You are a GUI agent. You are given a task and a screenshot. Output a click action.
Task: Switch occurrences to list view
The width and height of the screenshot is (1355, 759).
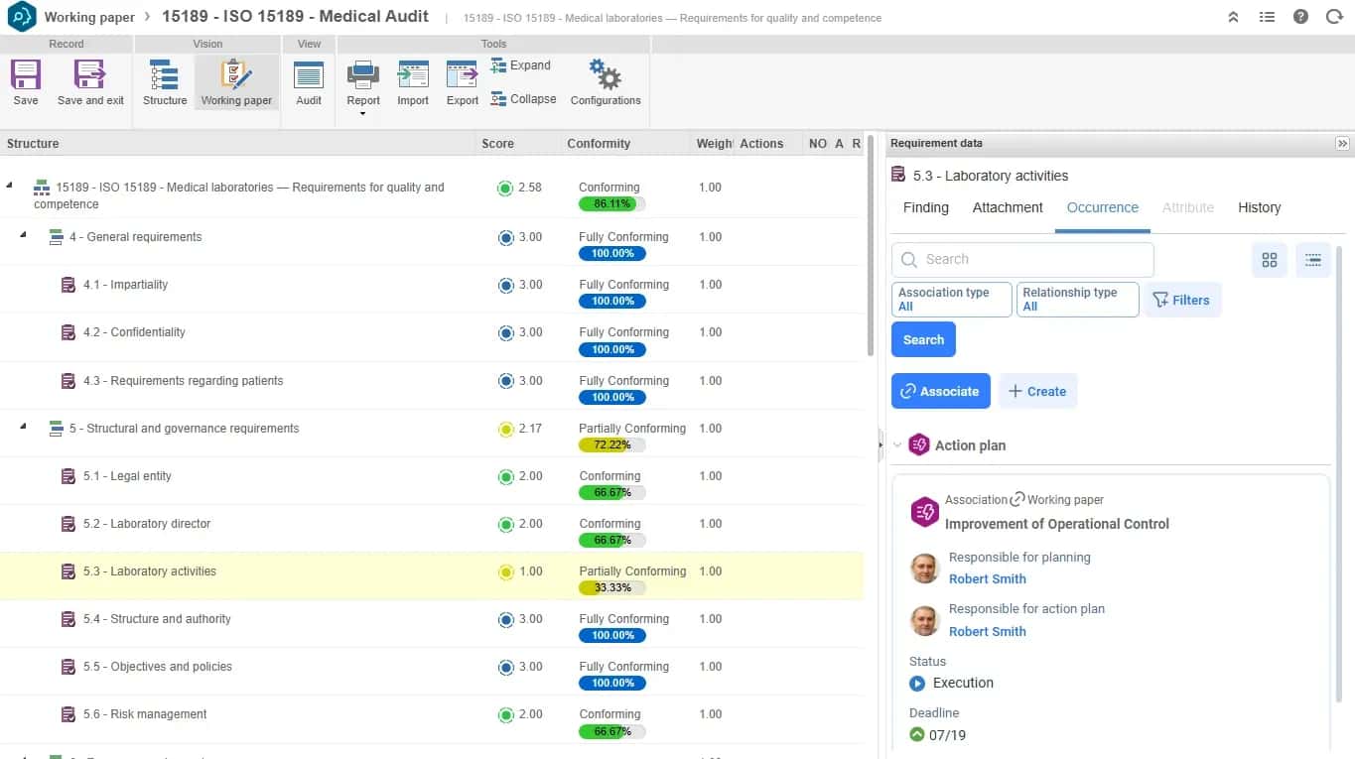pyautogui.click(x=1313, y=260)
